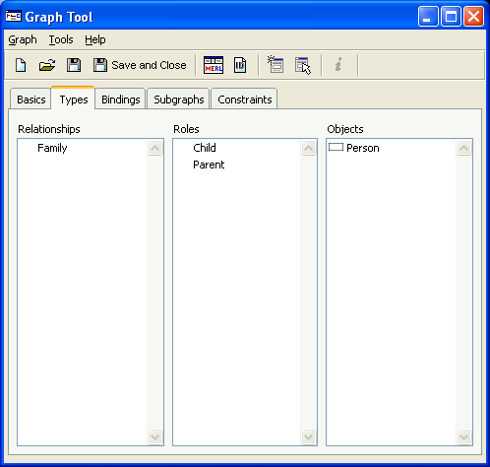
Task: Switch to the Bindings tab
Action: click(x=121, y=100)
